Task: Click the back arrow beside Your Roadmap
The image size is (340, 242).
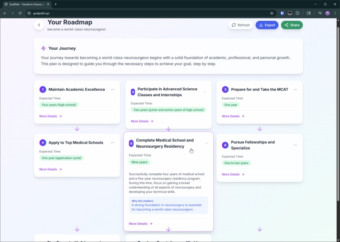Action: (39, 25)
